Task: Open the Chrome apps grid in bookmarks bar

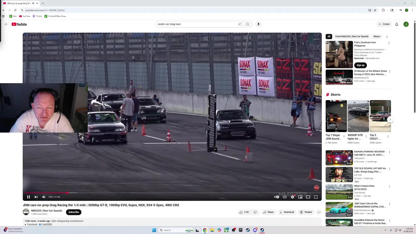Action: [x=3, y=16]
